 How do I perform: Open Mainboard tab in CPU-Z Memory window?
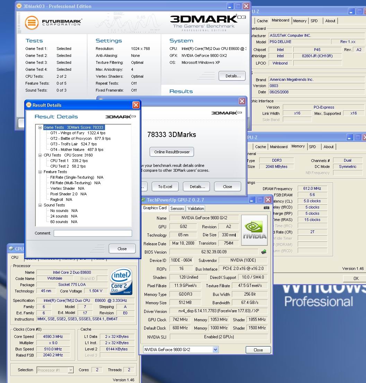pyautogui.click(x=279, y=147)
